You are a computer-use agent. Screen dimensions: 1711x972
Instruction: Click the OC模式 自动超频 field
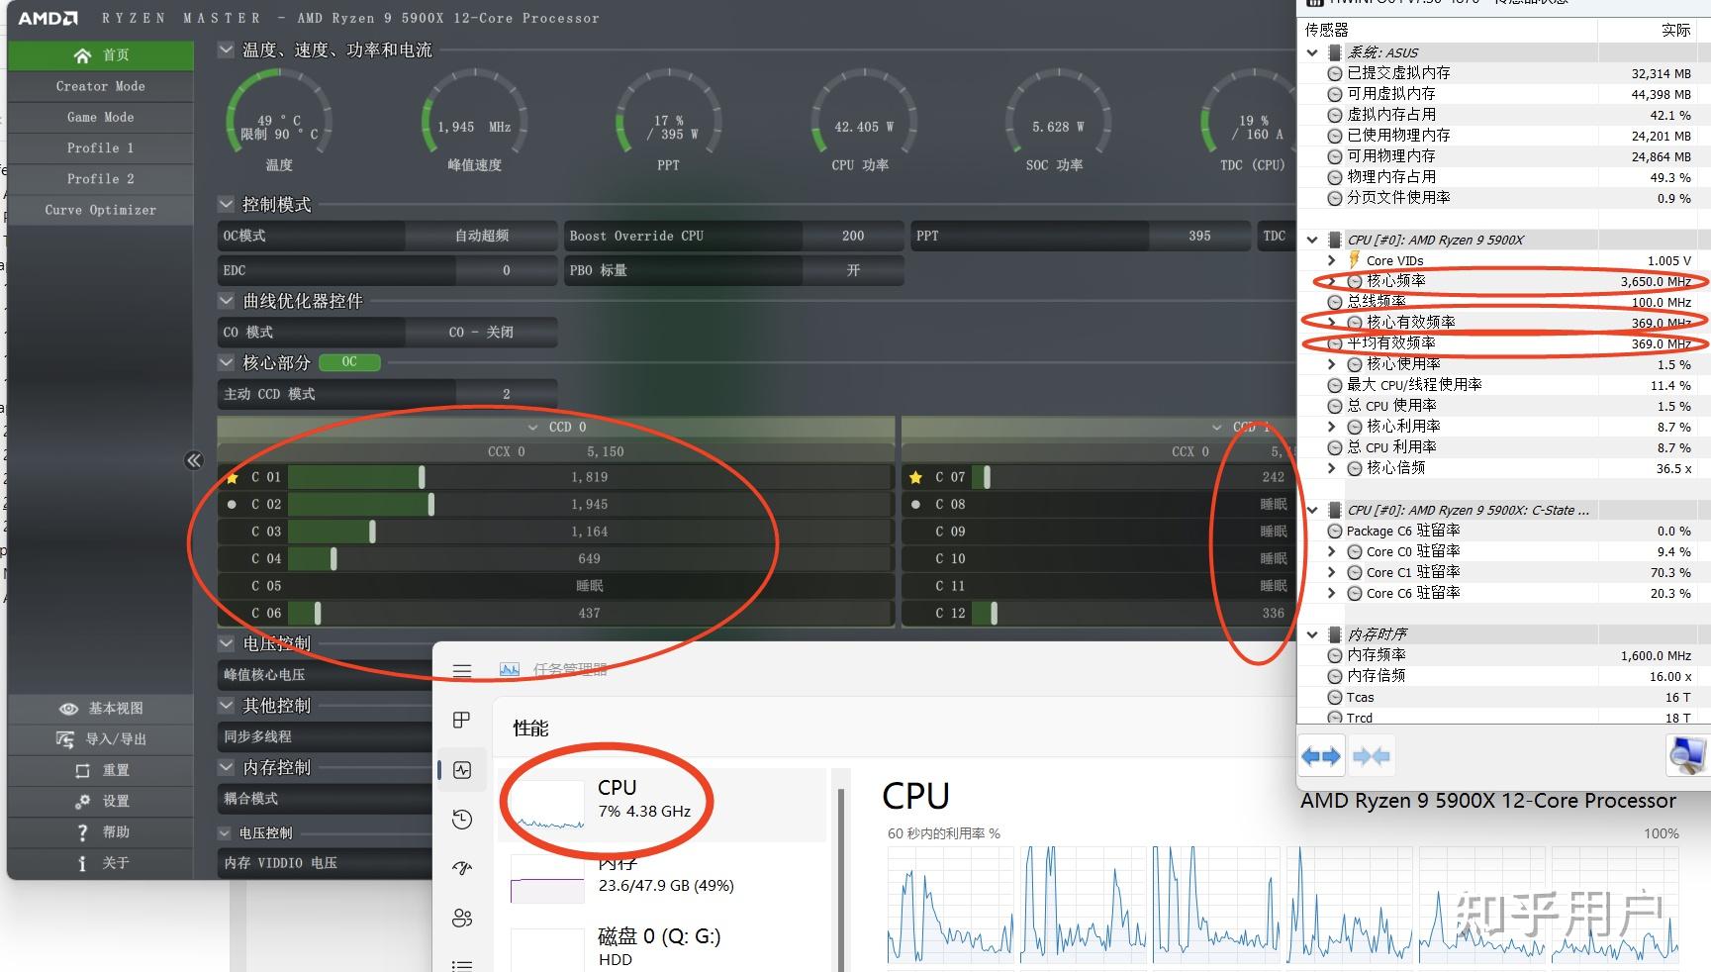[x=388, y=236]
